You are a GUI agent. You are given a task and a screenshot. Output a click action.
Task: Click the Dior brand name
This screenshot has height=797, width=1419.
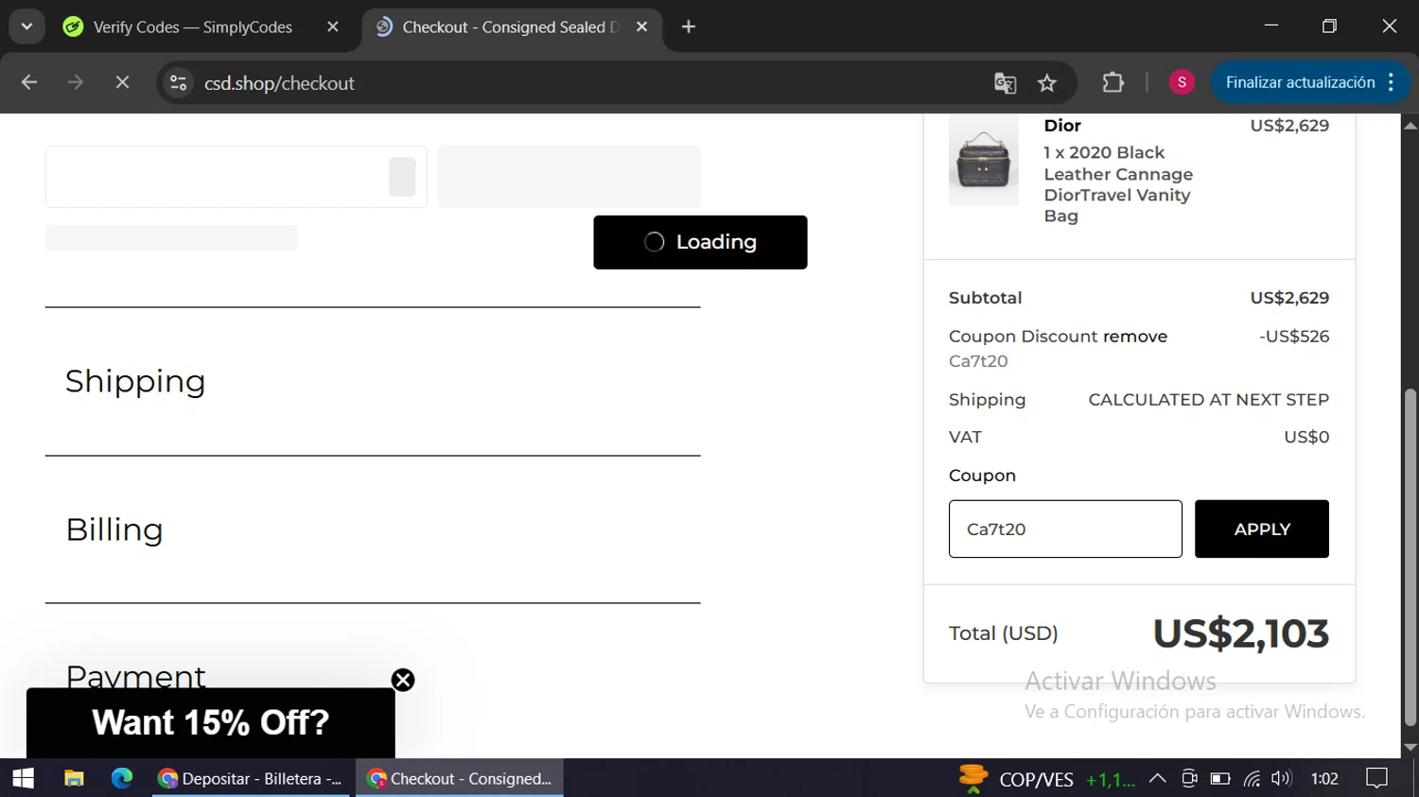pos(1062,126)
